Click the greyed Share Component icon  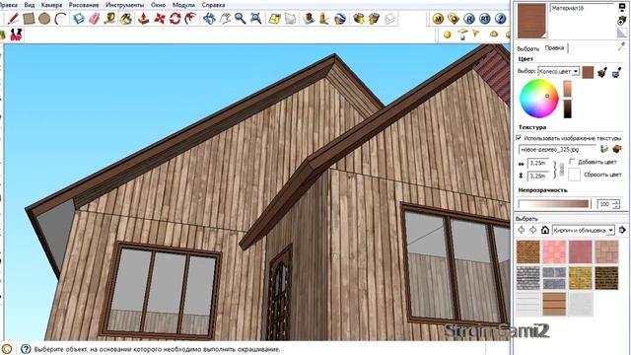[390, 19]
